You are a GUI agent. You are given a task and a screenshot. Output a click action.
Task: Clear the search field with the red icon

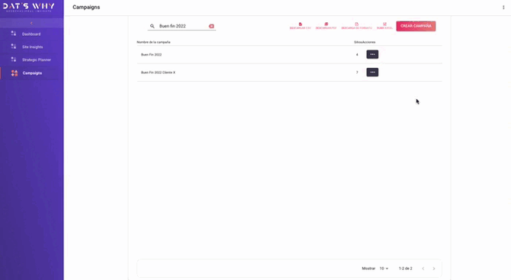click(211, 26)
